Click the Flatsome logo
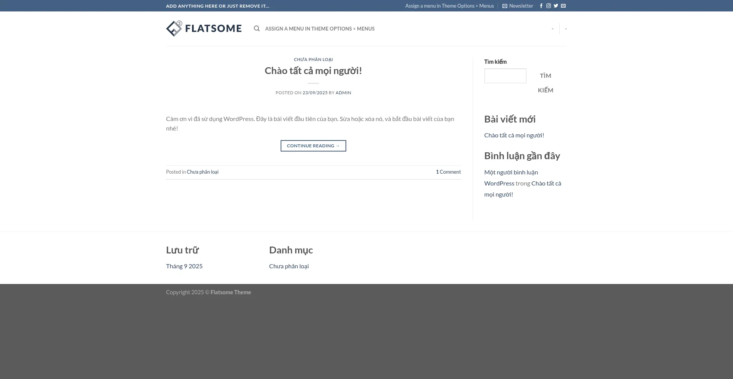This screenshot has width=733, height=379. tap(204, 29)
